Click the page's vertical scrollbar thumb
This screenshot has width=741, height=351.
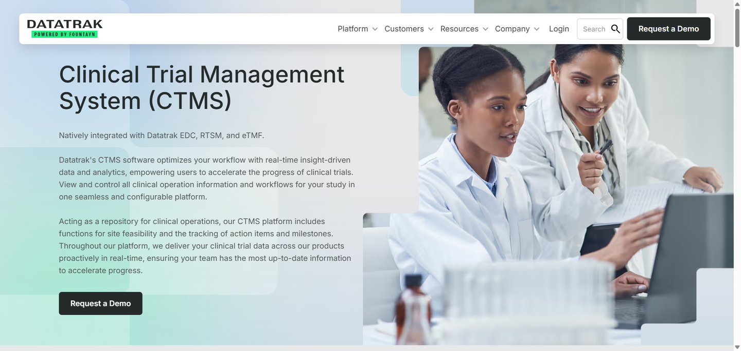pyautogui.click(x=737, y=27)
